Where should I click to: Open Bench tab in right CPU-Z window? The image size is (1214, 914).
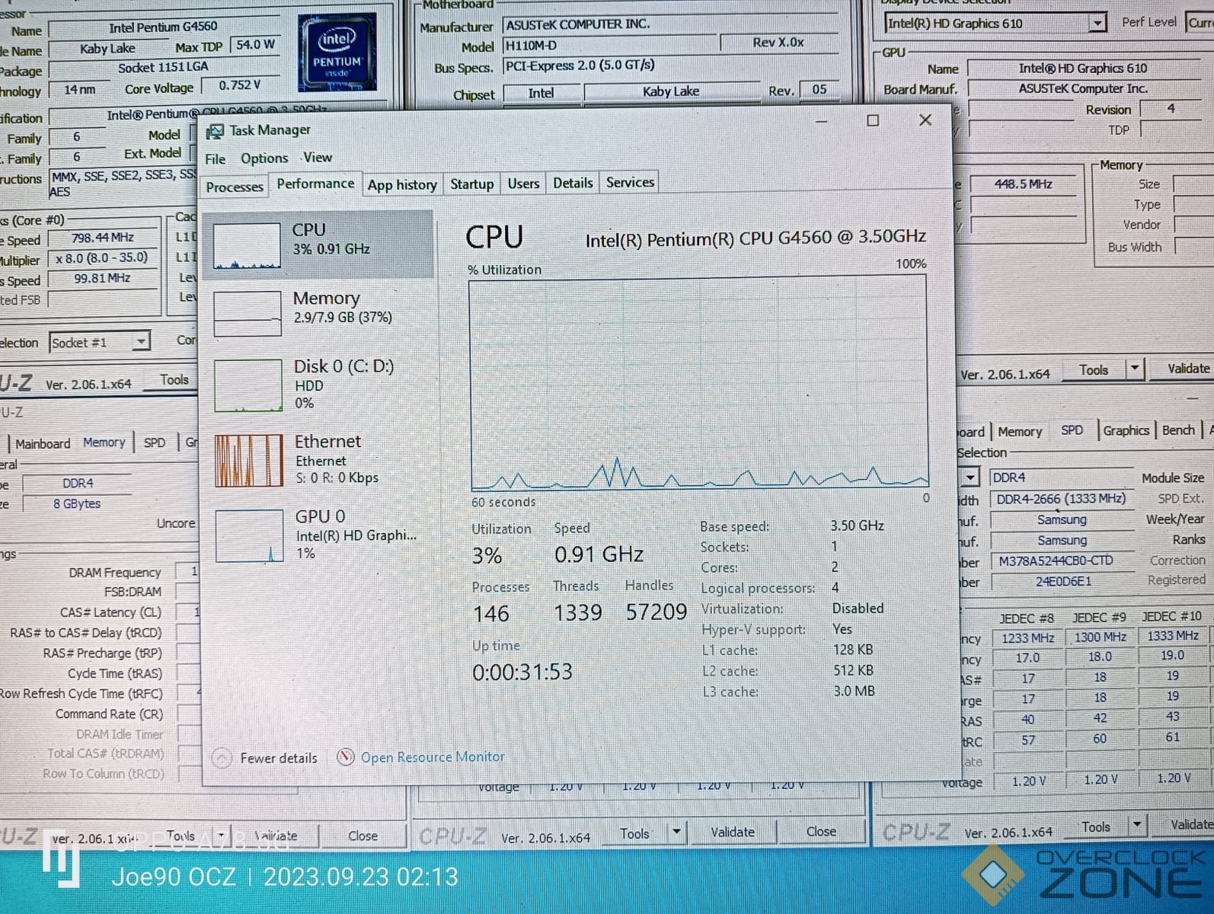coord(1178,430)
